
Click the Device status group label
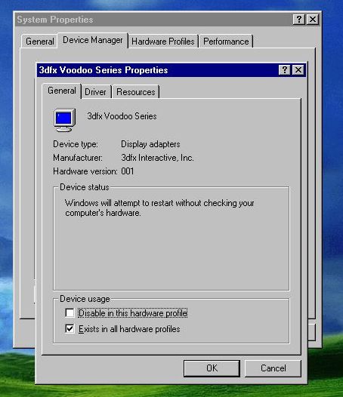tap(85, 187)
